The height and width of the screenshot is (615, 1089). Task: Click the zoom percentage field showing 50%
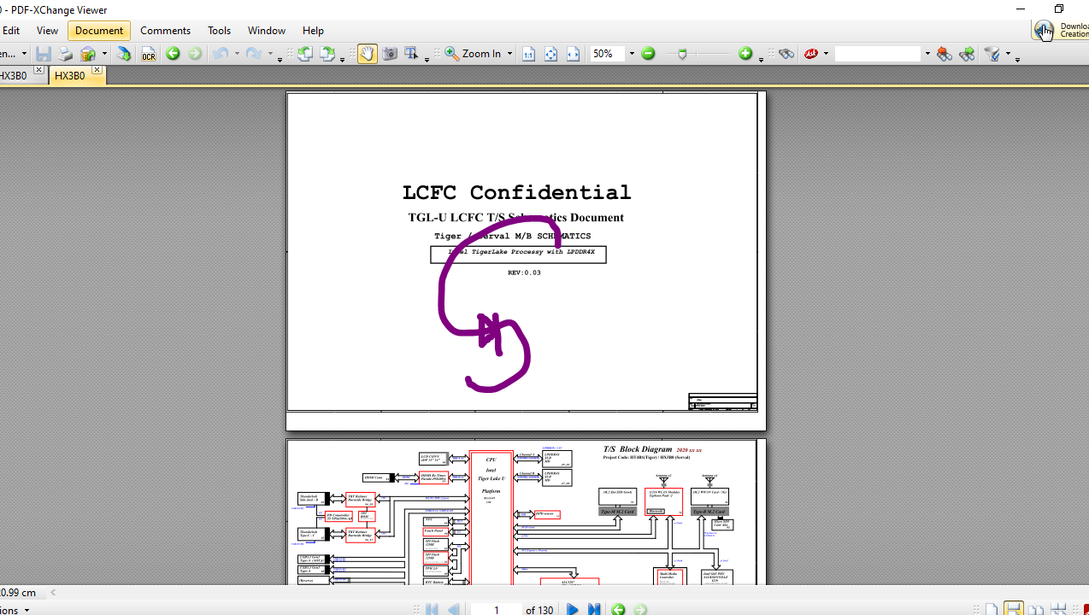[x=608, y=54]
